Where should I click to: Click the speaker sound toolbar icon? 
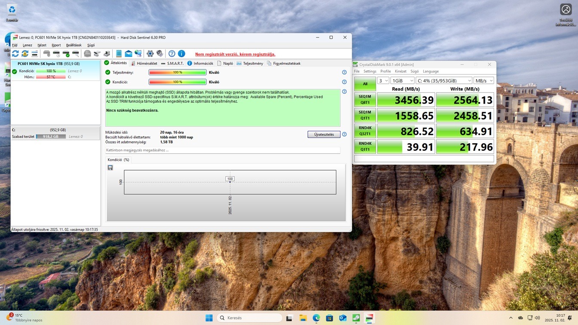click(x=160, y=54)
